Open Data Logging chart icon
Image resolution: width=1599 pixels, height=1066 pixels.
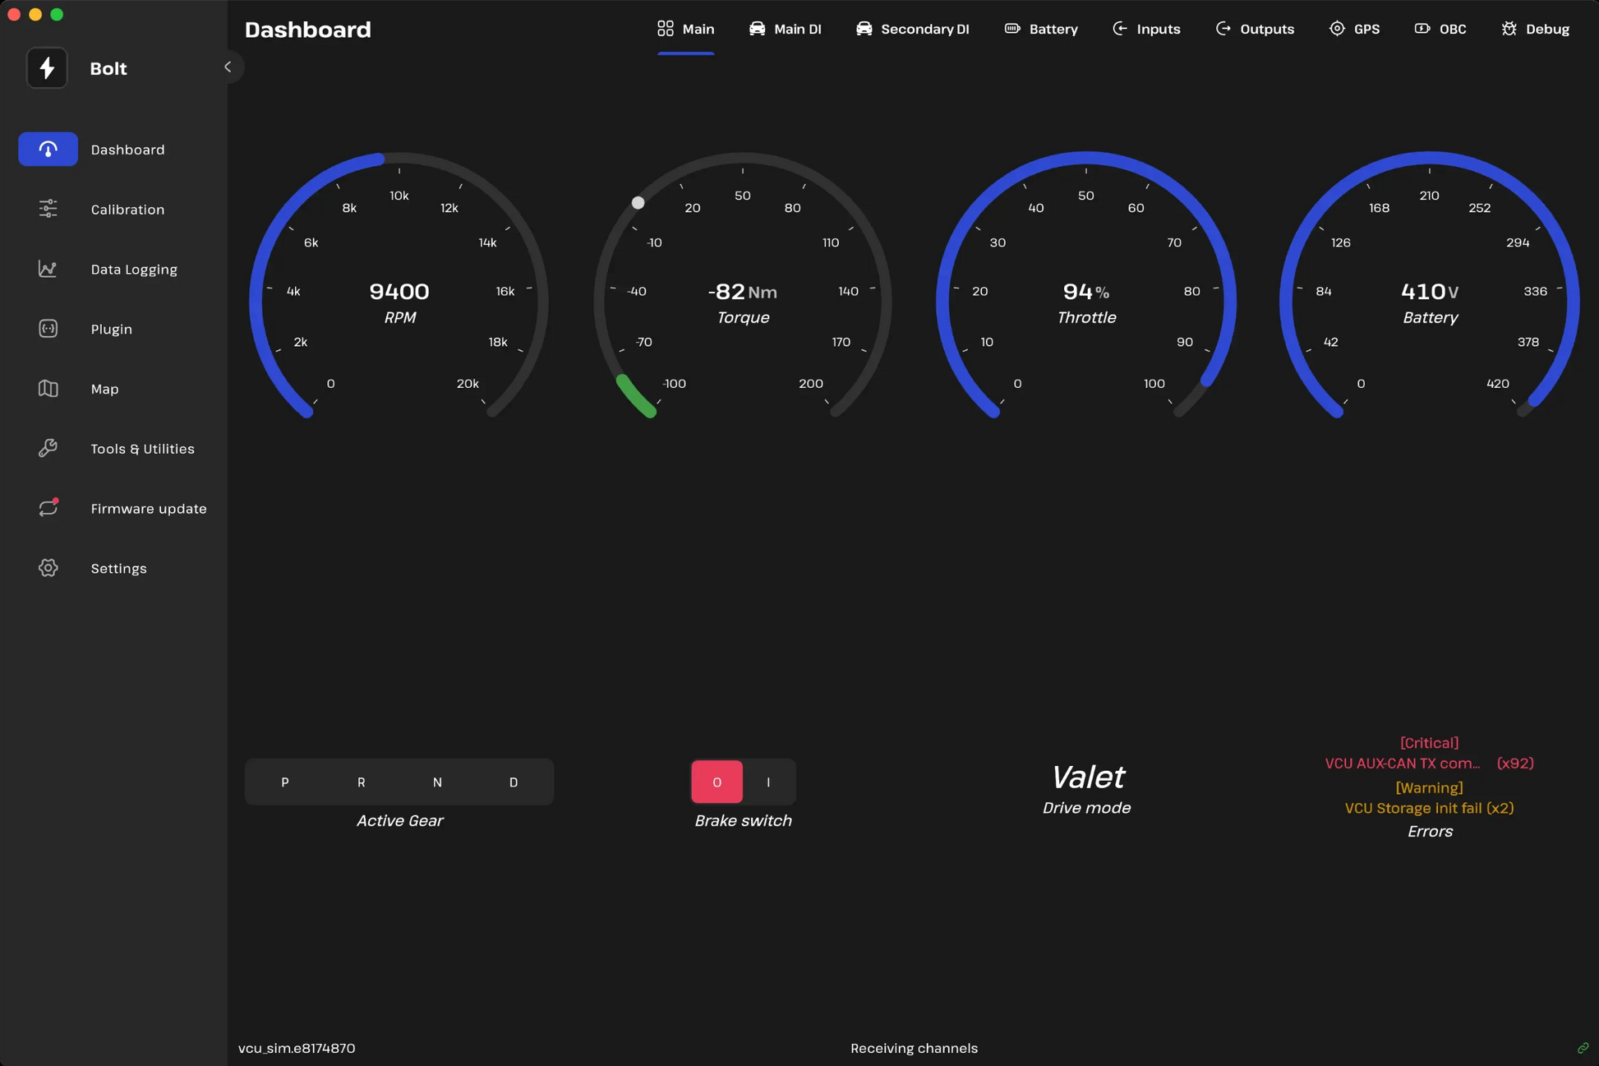point(48,269)
